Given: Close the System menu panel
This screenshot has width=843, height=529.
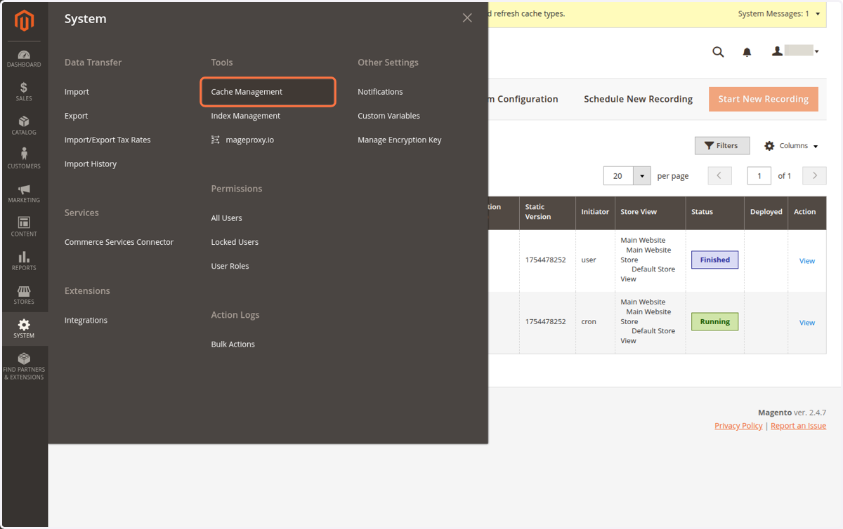Looking at the screenshot, I should tap(467, 18).
